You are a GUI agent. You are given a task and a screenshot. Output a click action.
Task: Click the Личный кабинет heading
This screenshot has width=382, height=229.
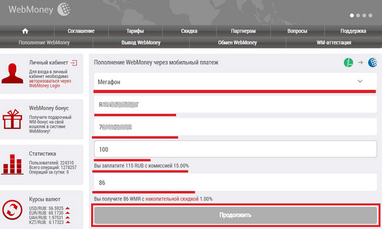48,63
